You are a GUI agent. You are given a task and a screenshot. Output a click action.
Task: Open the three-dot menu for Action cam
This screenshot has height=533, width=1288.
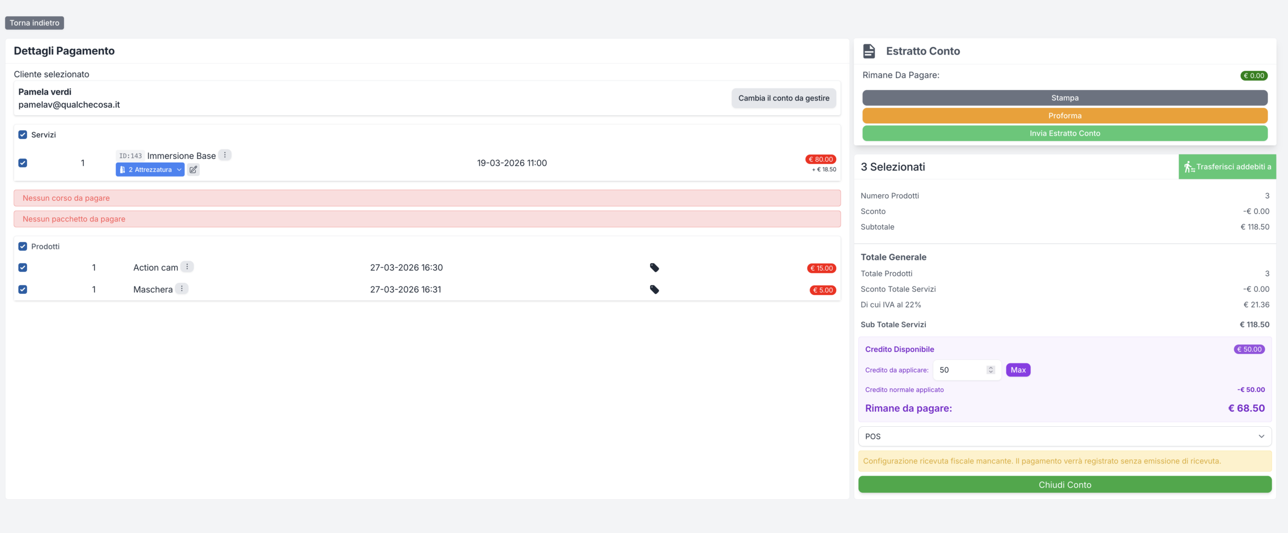pos(187,267)
